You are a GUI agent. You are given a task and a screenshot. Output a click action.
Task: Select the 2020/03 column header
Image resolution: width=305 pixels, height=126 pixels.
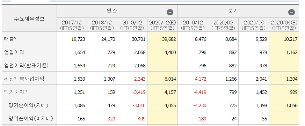click(223, 25)
